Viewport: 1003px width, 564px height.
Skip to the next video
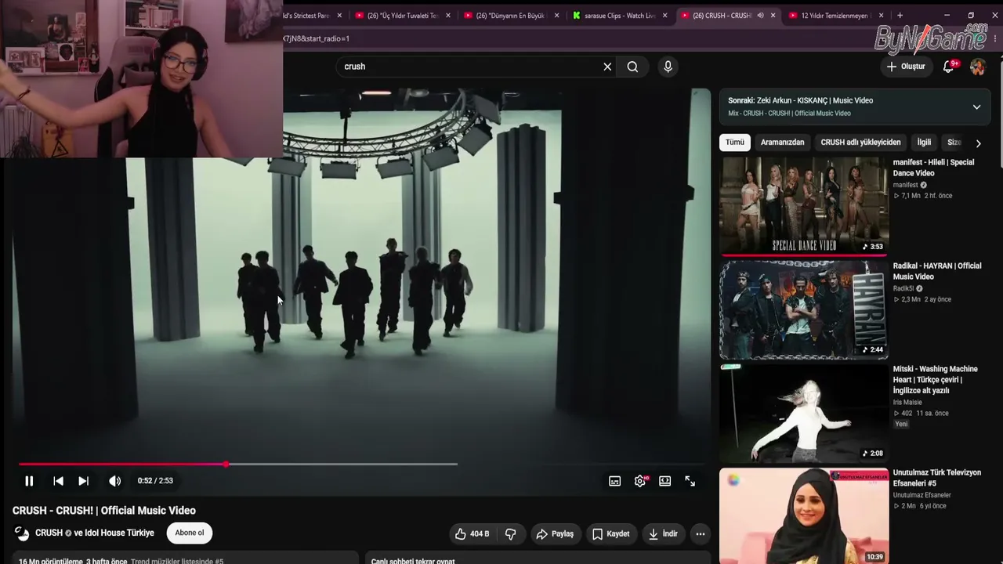coord(83,481)
